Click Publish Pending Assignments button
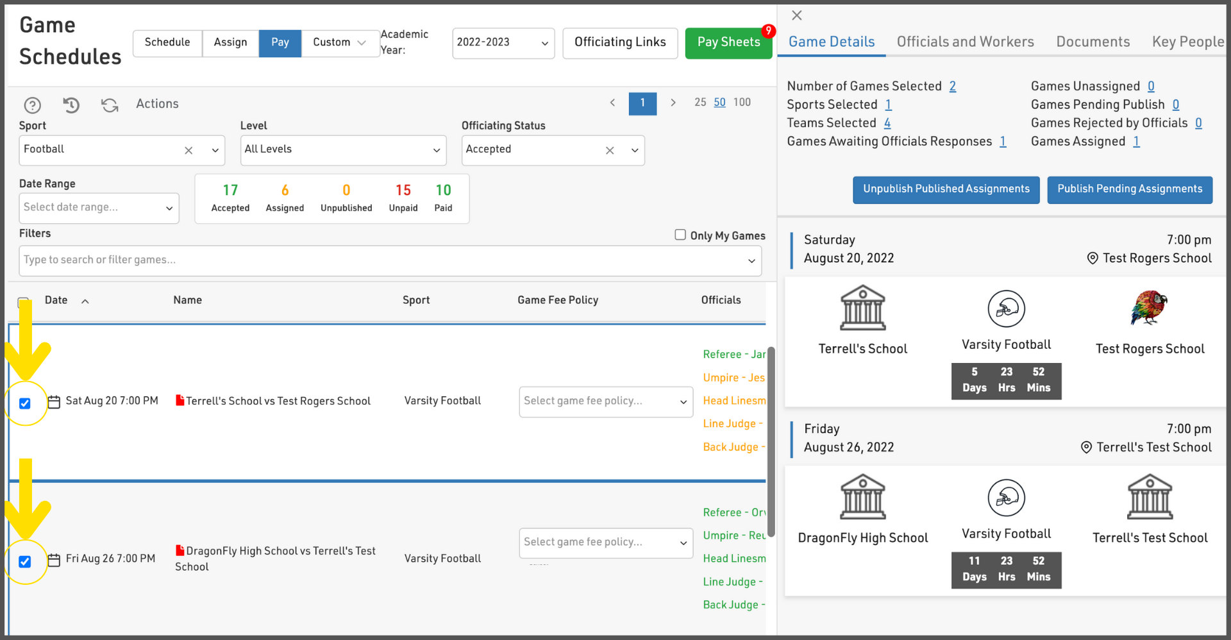This screenshot has height=640, width=1231. 1129,190
